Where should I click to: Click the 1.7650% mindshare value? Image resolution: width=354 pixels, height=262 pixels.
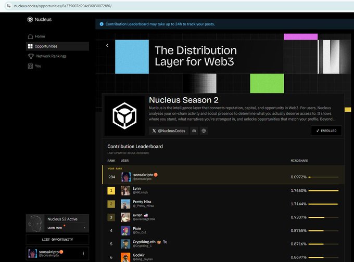298,191
